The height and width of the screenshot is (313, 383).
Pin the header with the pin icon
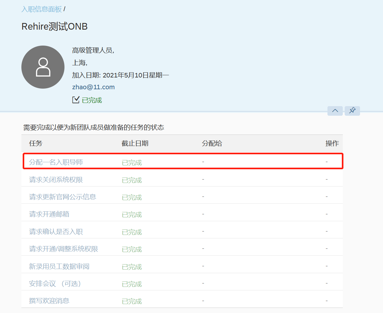click(352, 111)
